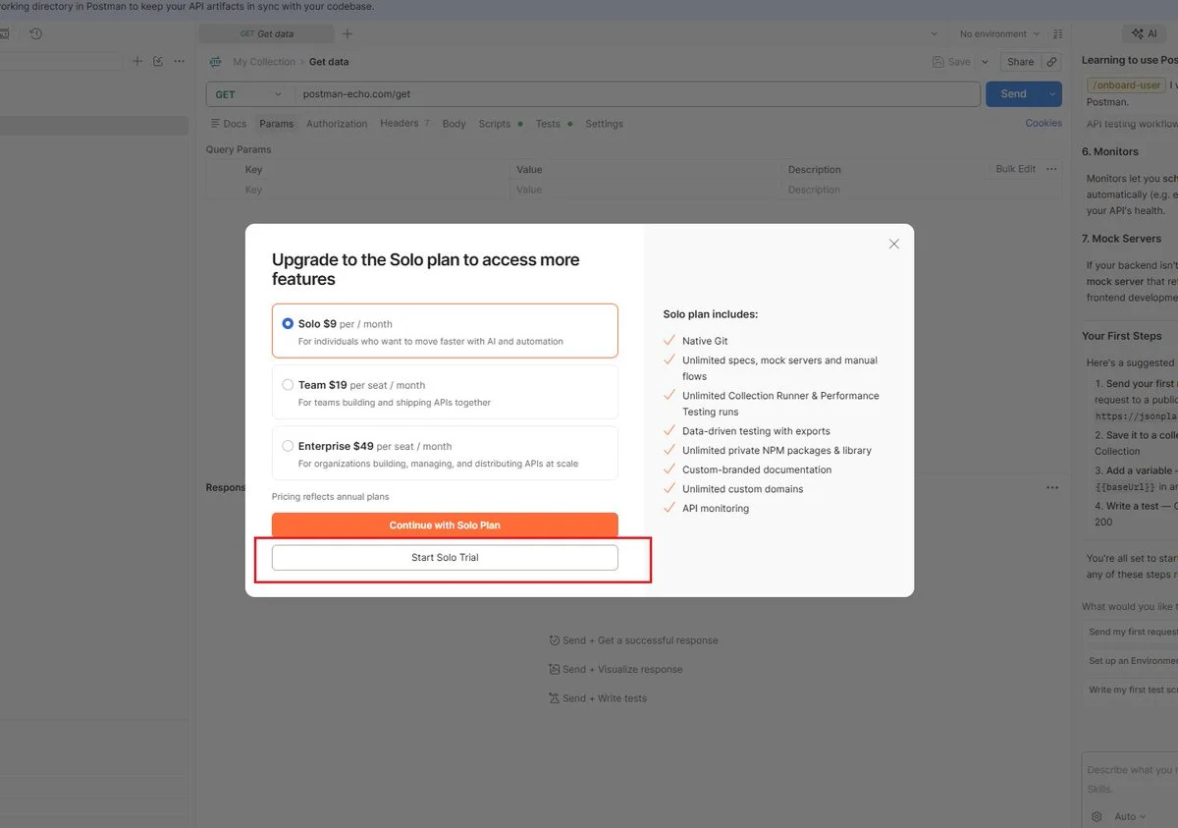Expand the Send button dropdown arrow
The image size is (1178, 828).
pos(1053,94)
